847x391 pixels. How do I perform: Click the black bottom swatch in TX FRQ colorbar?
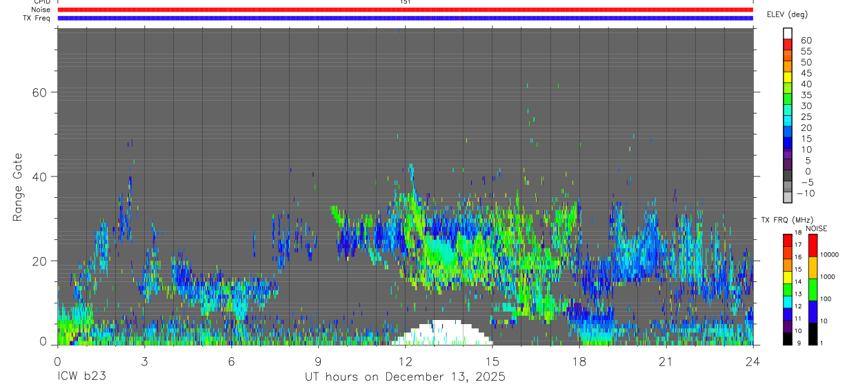coord(788,339)
